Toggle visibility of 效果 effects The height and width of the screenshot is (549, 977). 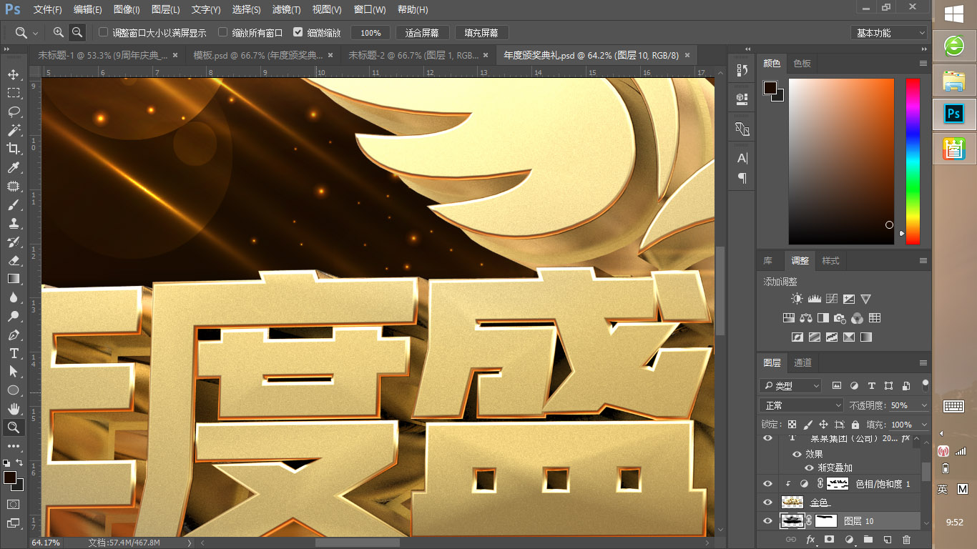pyautogui.click(x=797, y=454)
